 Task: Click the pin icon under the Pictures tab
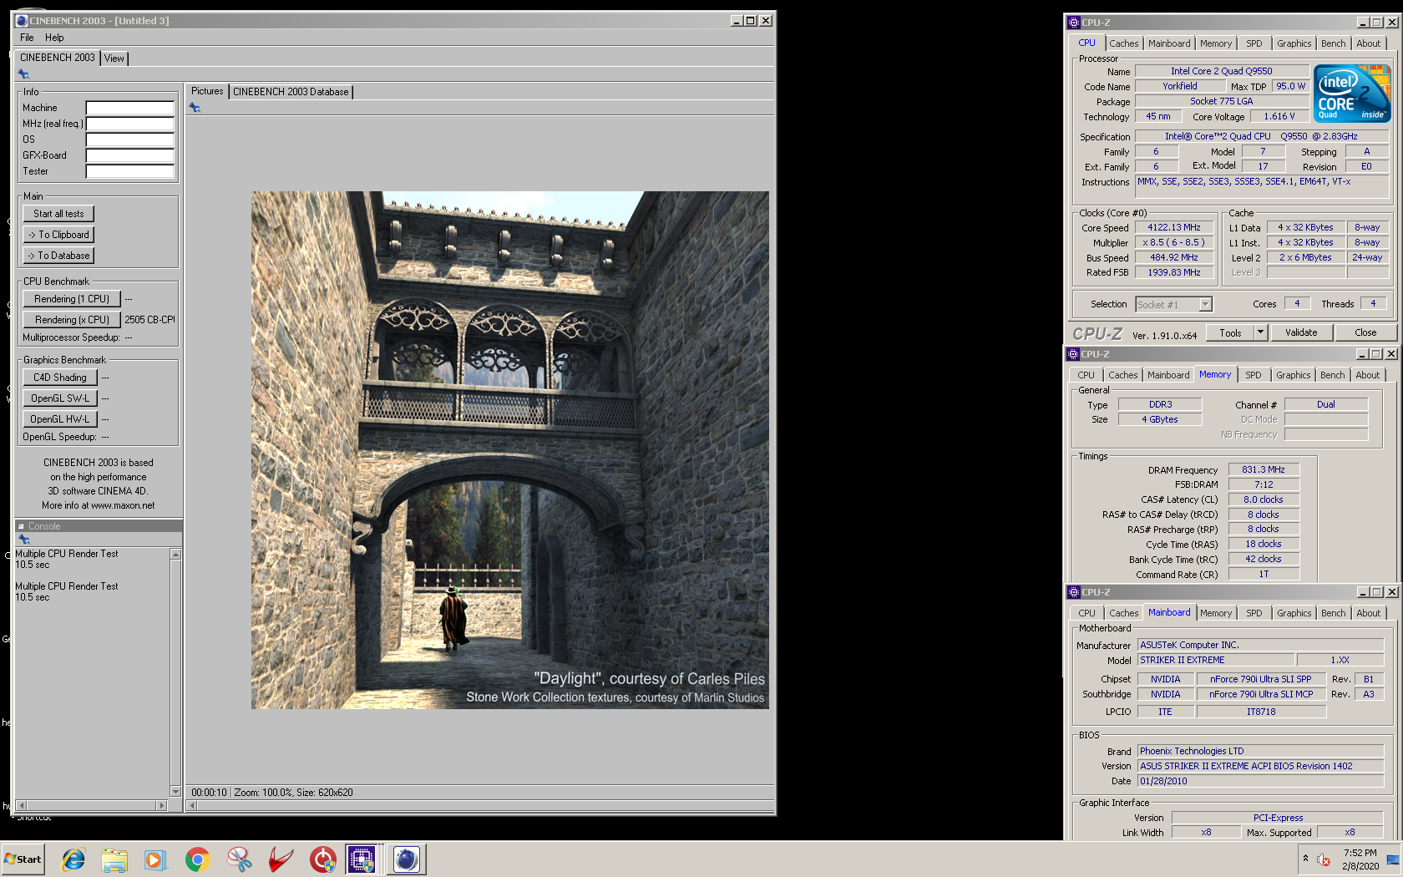195,108
